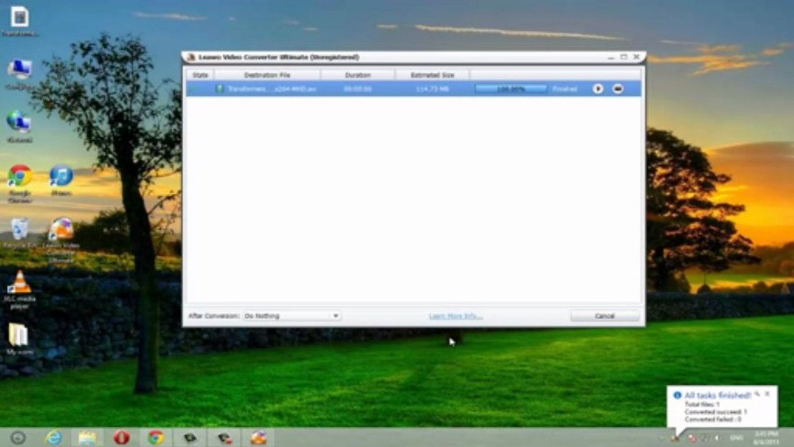Screen dimensions: 794x447
Task: Open Google Chrome from taskbar
Action: pos(156,438)
